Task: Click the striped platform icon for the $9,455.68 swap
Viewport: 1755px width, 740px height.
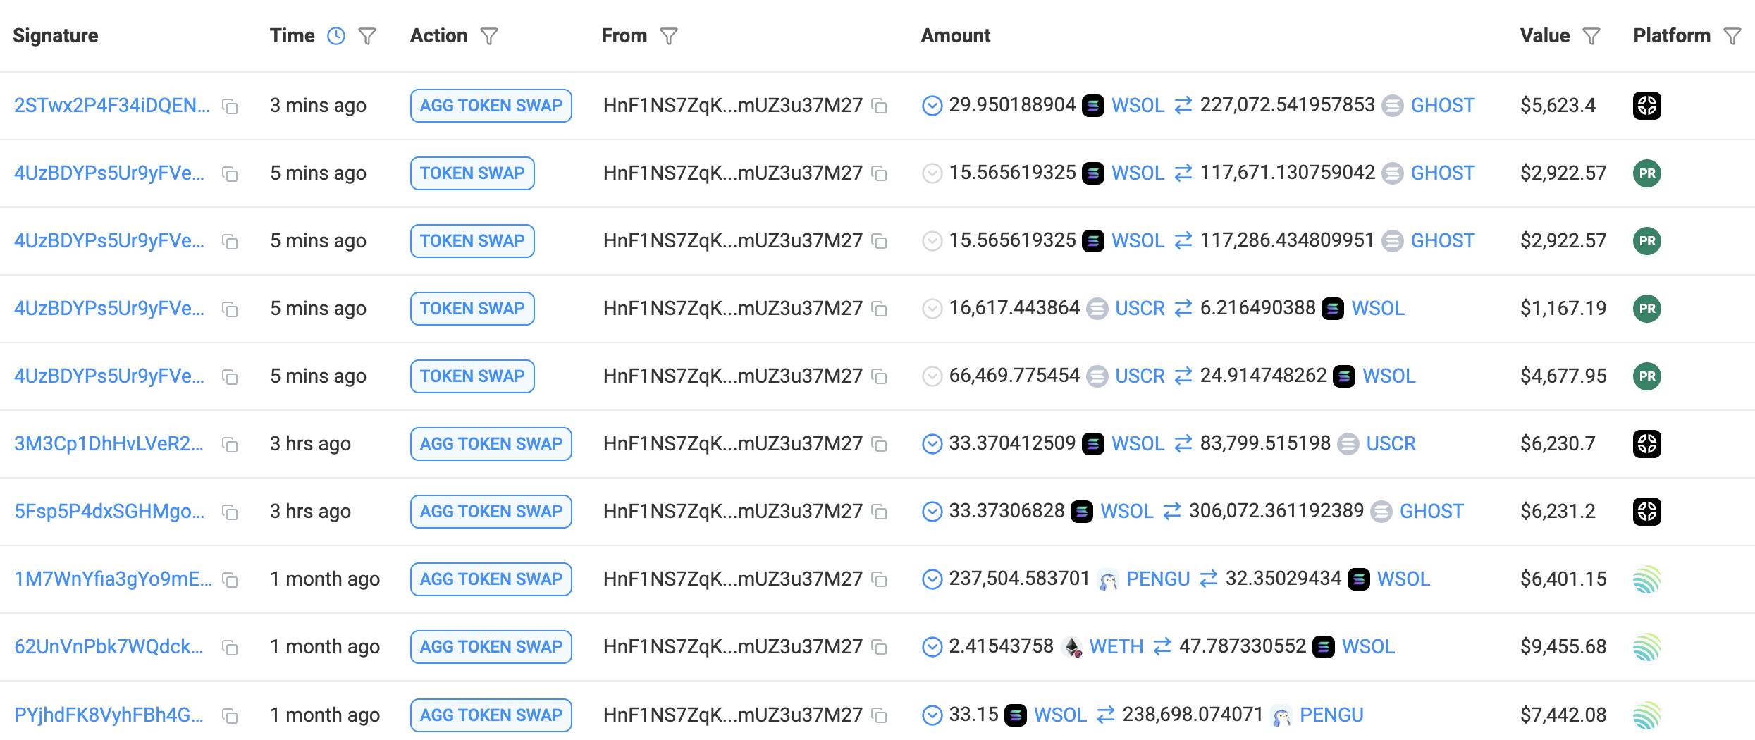Action: [x=1646, y=647]
